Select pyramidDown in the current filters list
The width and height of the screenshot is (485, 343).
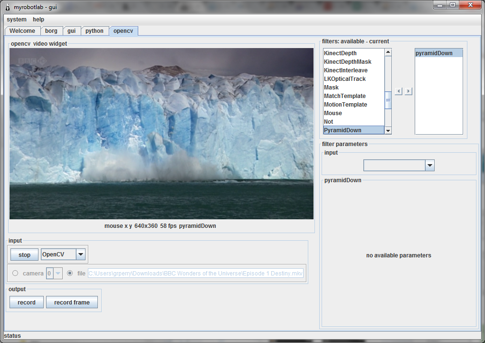coord(438,53)
